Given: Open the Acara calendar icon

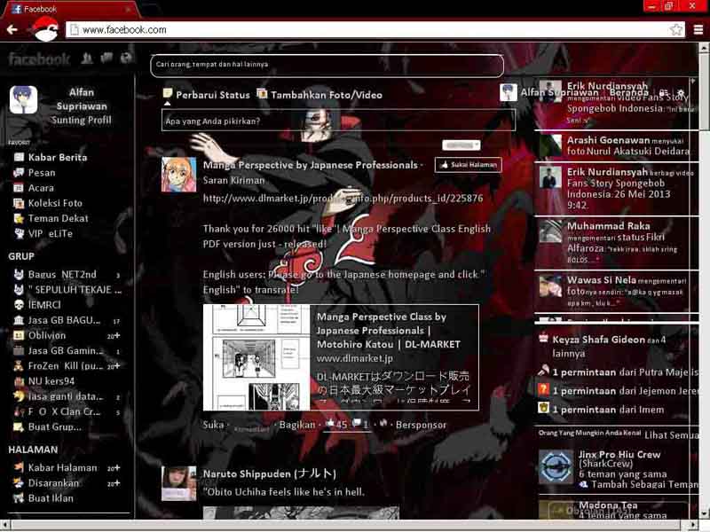Looking at the screenshot, I should click(x=20, y=187).
